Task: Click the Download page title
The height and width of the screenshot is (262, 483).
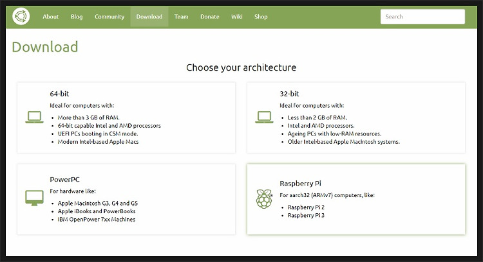Action: (x=45, y=47)
